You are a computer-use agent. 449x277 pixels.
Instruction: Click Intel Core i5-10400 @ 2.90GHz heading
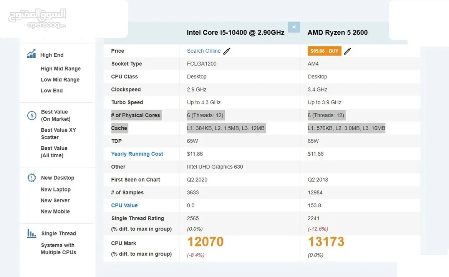tap(235, 32)
